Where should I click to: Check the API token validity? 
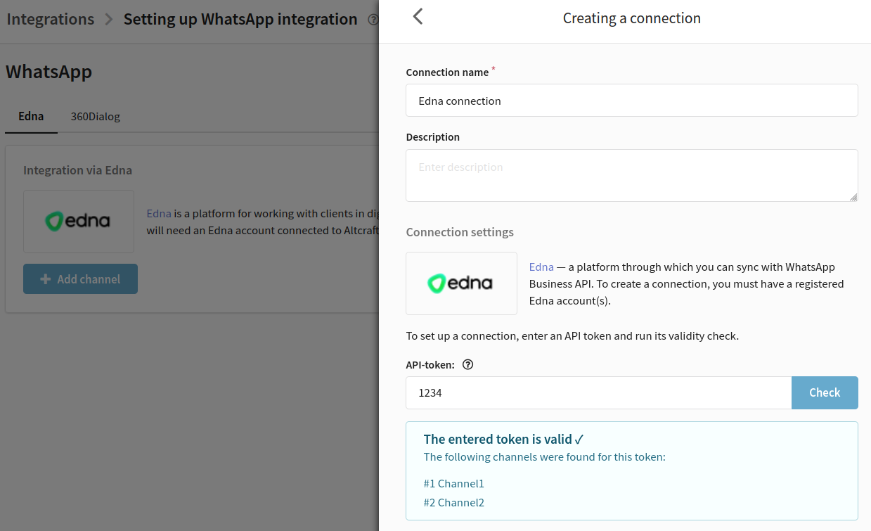825,392
